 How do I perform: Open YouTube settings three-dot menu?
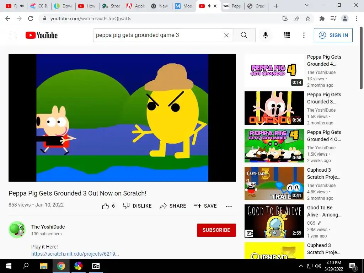click(304, 35)
